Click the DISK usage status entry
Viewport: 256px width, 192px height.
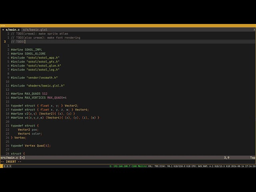pyautogui.click(x=175, y=166)
